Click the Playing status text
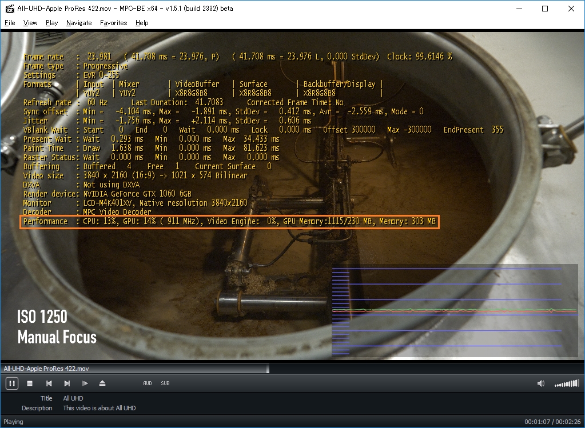This screenshot has height=428, width=585. point(13,422)
